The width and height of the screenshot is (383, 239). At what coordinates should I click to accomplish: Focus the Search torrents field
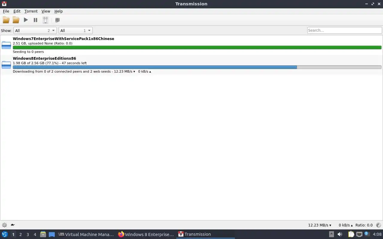click(344, 30)
